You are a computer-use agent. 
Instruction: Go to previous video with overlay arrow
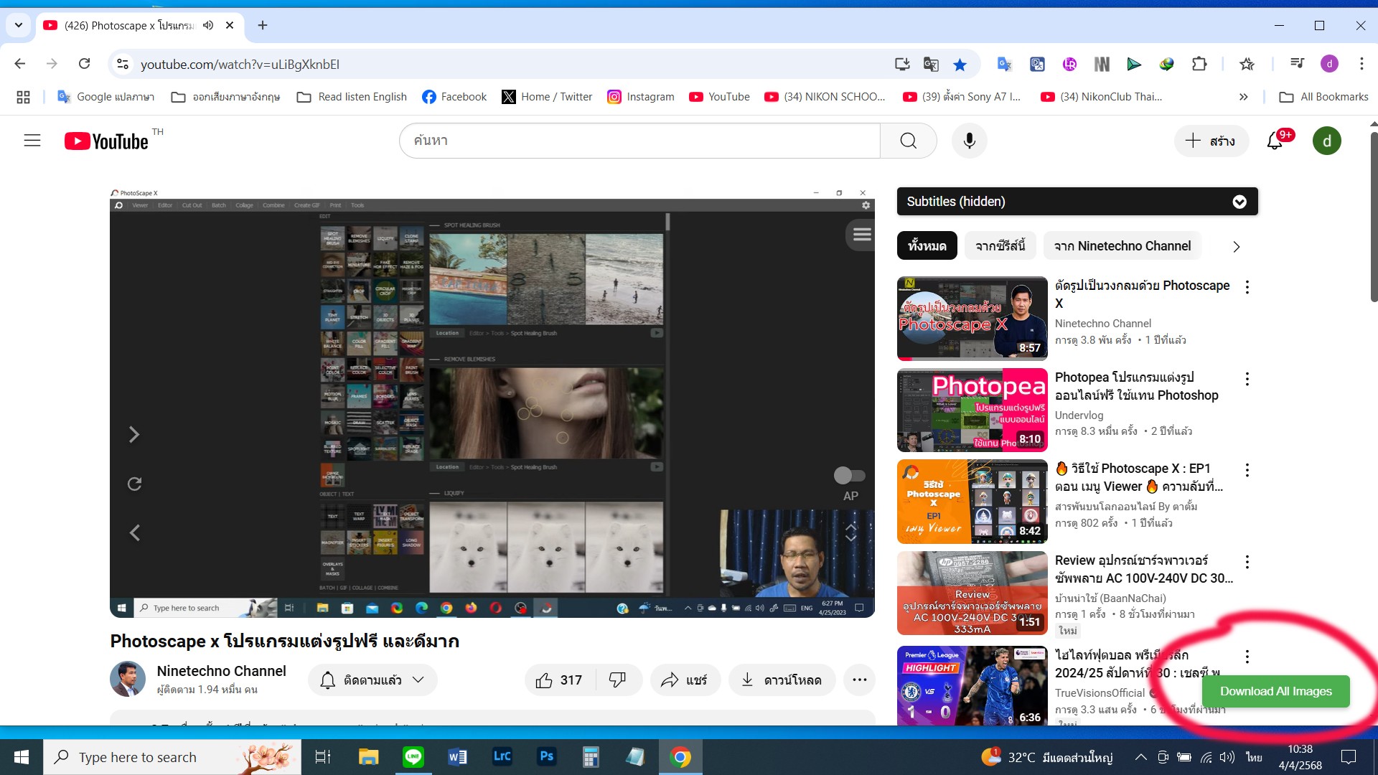coord(134,532)
